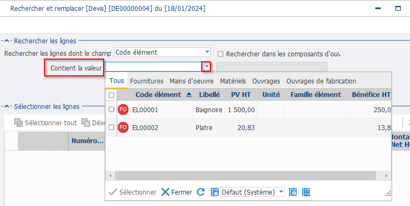
Task: Check the box for row EL00001
Action: (x=111, y=110)
